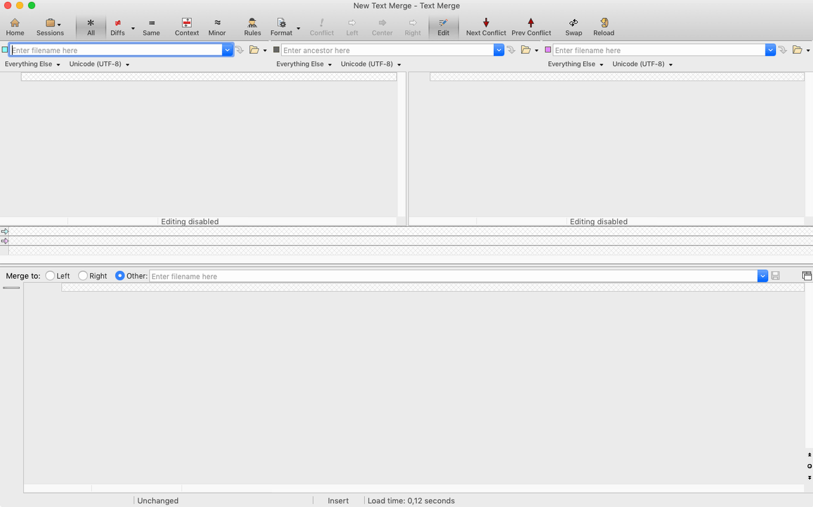Focus the merge output filename field

(453, 276)
